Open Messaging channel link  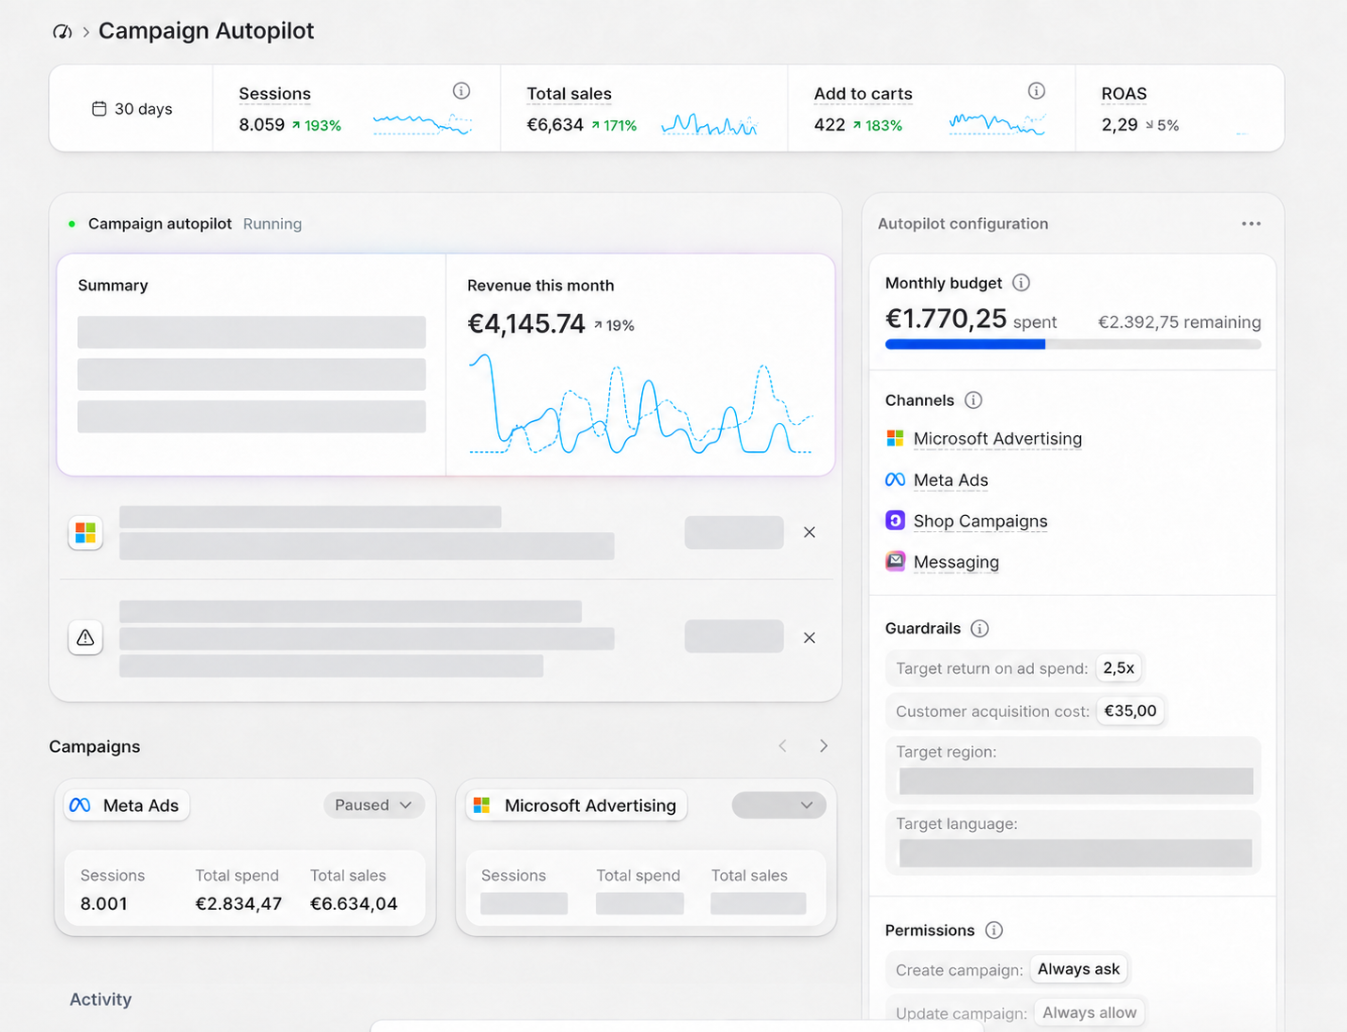coord(956,562)
